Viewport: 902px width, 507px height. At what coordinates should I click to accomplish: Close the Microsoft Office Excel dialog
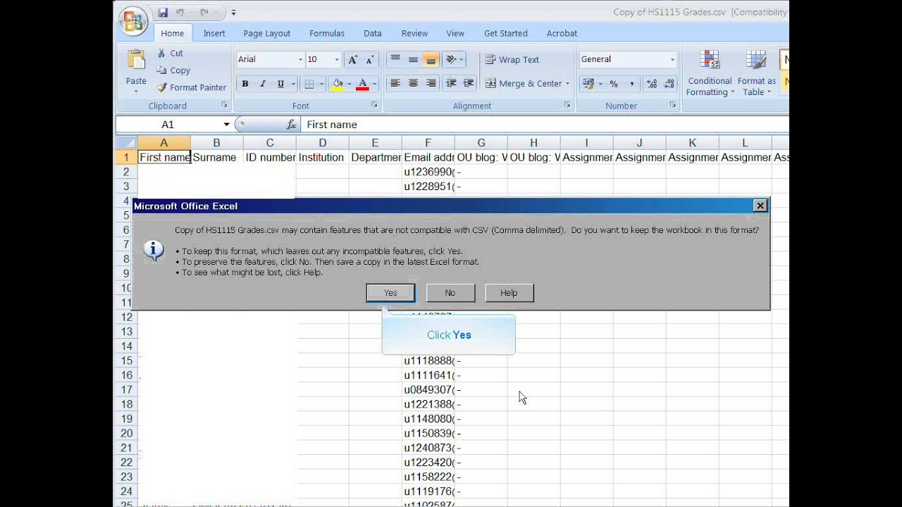[760, 206]
